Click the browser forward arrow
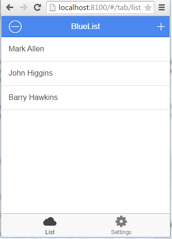Screen dimensions: 172x239 [23, 8]
